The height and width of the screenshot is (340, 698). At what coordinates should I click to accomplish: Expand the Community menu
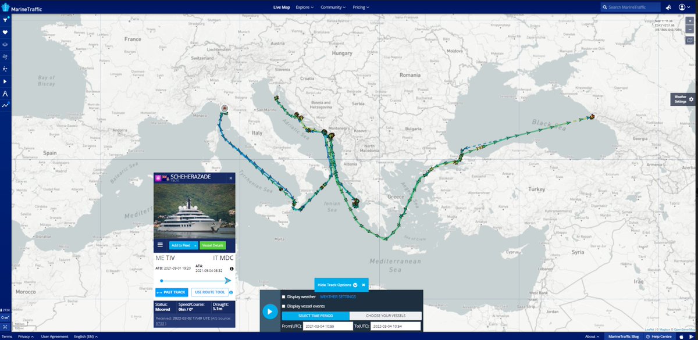(333, 7)
